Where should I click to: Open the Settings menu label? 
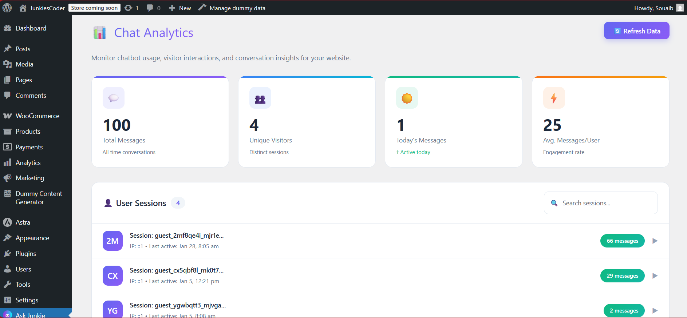coord(27,300)
